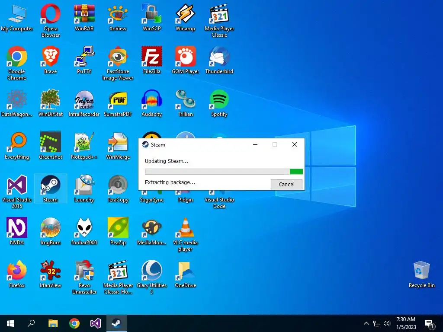The height and width of the screenshot is (332, 443).
Task: Click the Steam logo in title bar
Action: pyautogui.click(x=145, y=144)
